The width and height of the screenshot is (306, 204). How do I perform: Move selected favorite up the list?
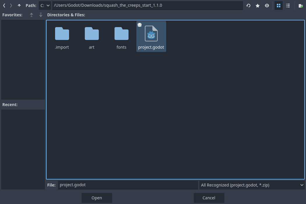click(31, 15)
